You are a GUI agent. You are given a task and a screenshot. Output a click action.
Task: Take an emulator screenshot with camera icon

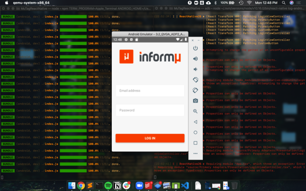(195, 101)
